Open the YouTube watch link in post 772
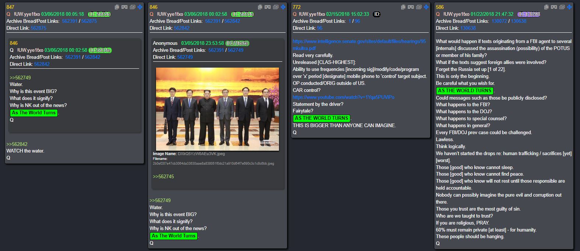The image size is (580, 251). [x=343, y=97]
